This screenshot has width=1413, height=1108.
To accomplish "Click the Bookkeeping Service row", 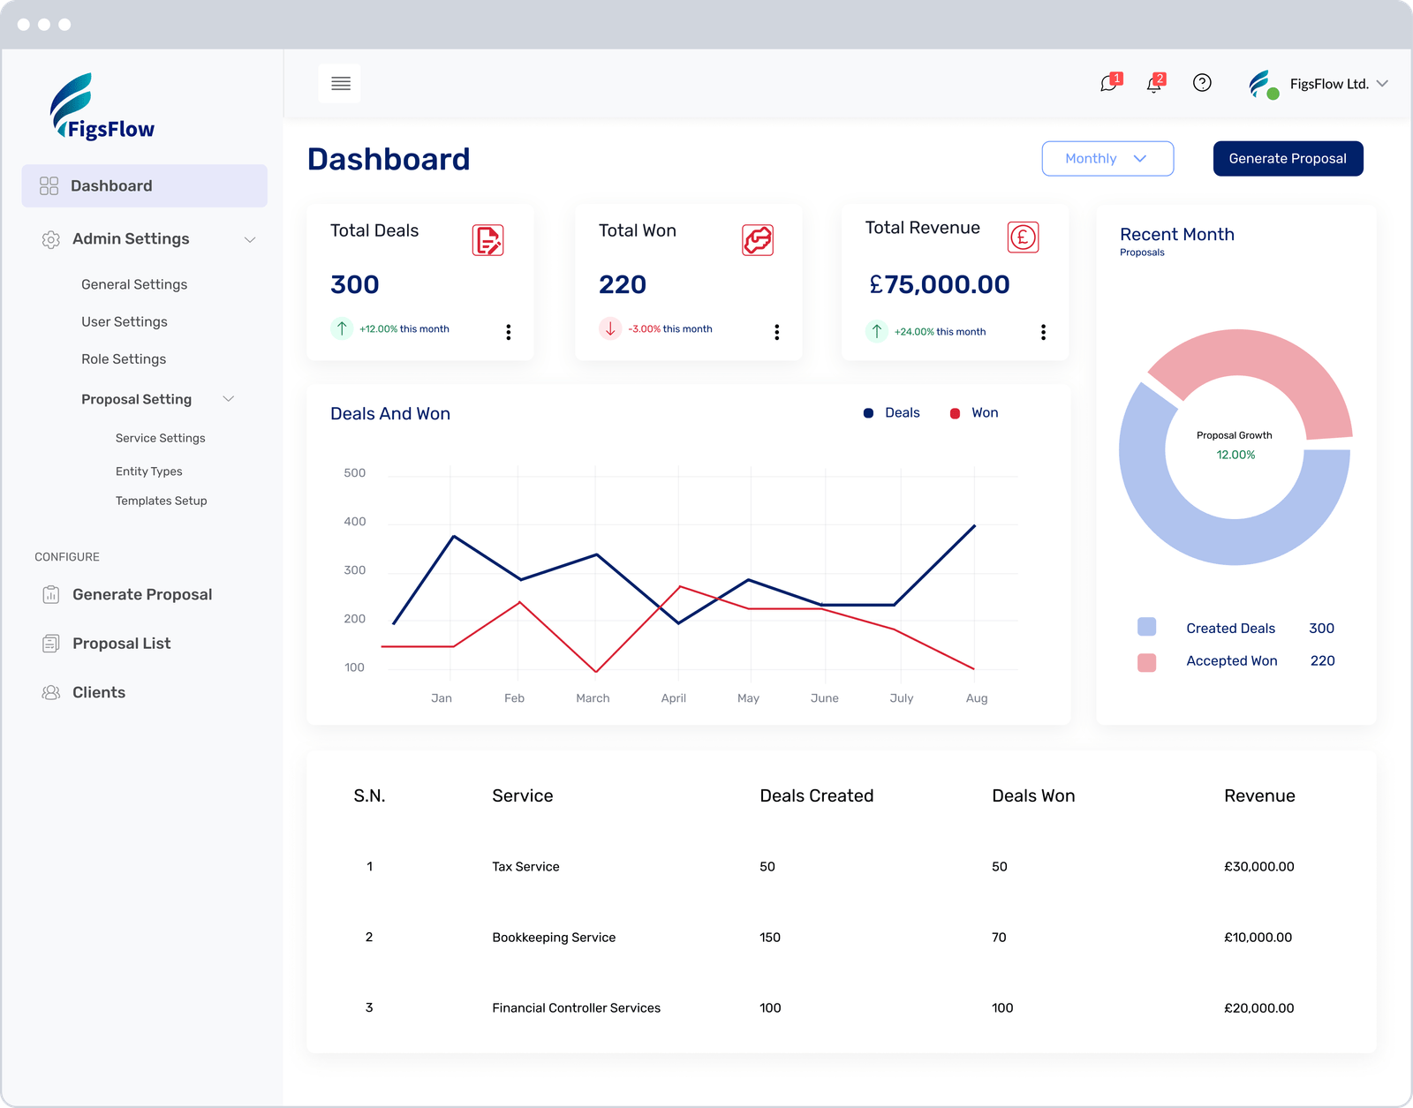I will (x=841, y=938).
